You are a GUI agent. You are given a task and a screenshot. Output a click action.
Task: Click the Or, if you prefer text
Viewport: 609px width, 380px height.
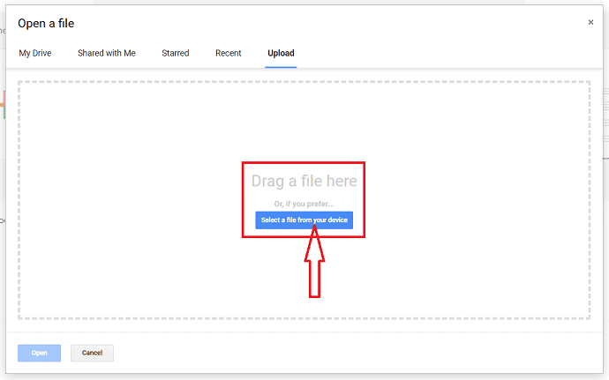coord(304,204)
